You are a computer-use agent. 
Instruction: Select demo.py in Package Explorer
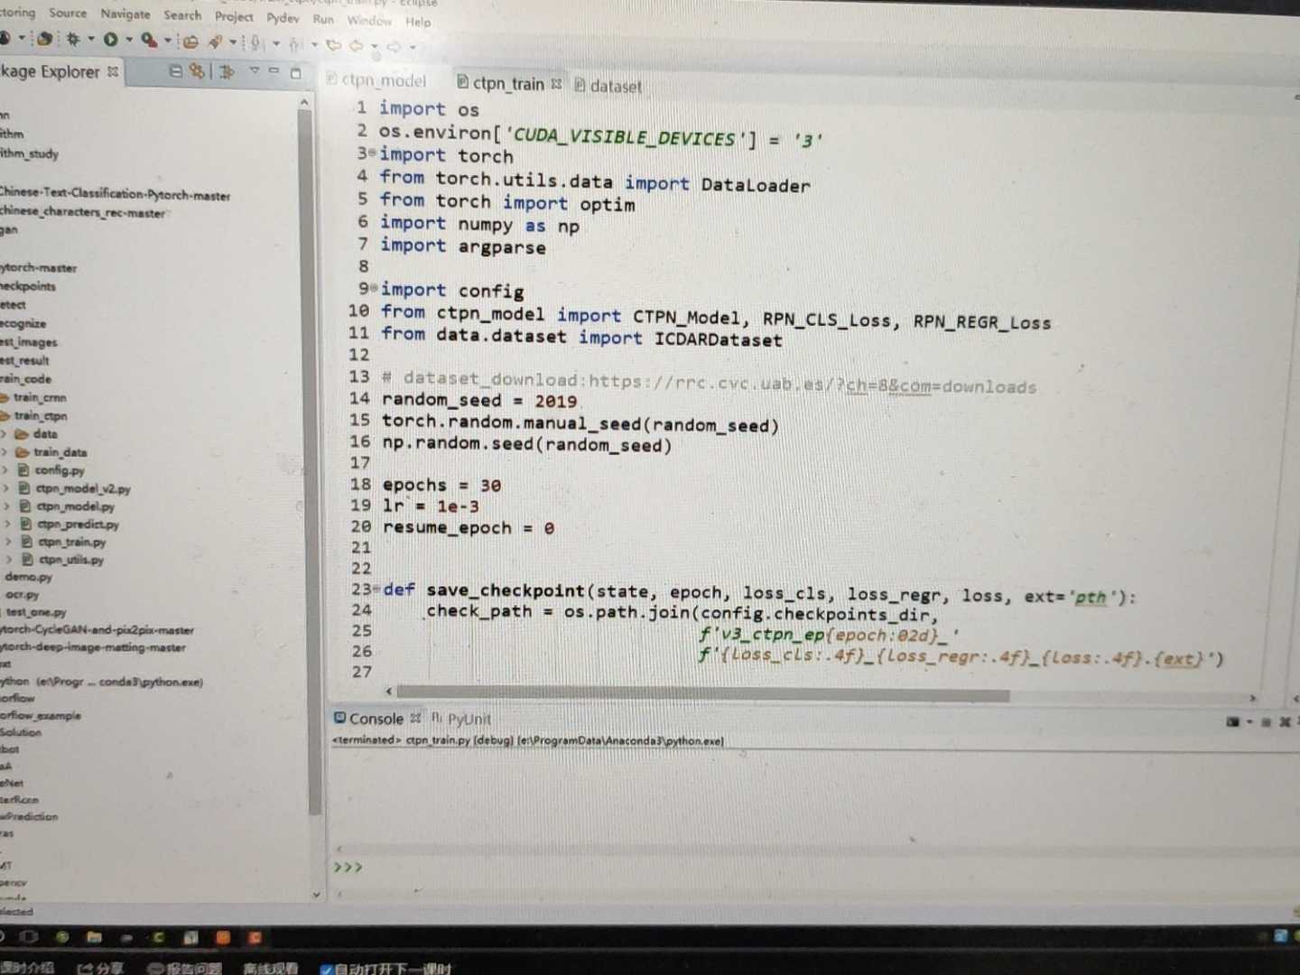(x=28, y=577)
